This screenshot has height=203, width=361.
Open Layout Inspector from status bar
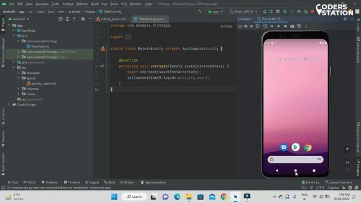(x=338, y=182)
